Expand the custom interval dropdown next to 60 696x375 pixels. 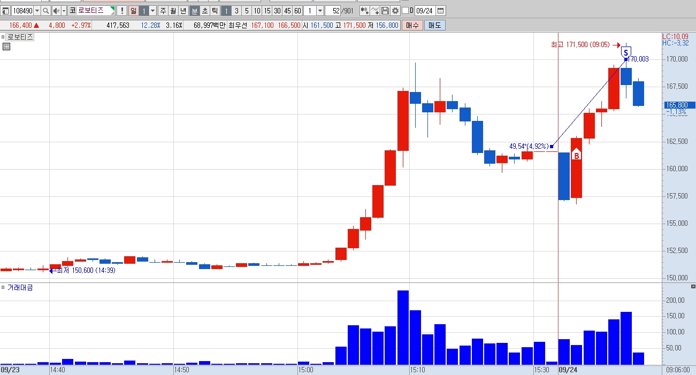tap(320, 11)
